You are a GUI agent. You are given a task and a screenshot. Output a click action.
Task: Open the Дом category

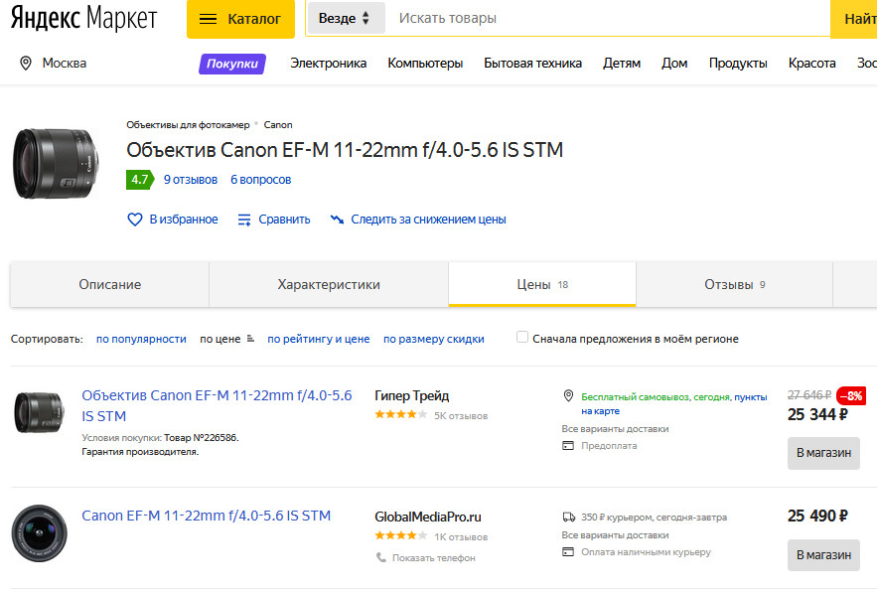tap(674, 64)
